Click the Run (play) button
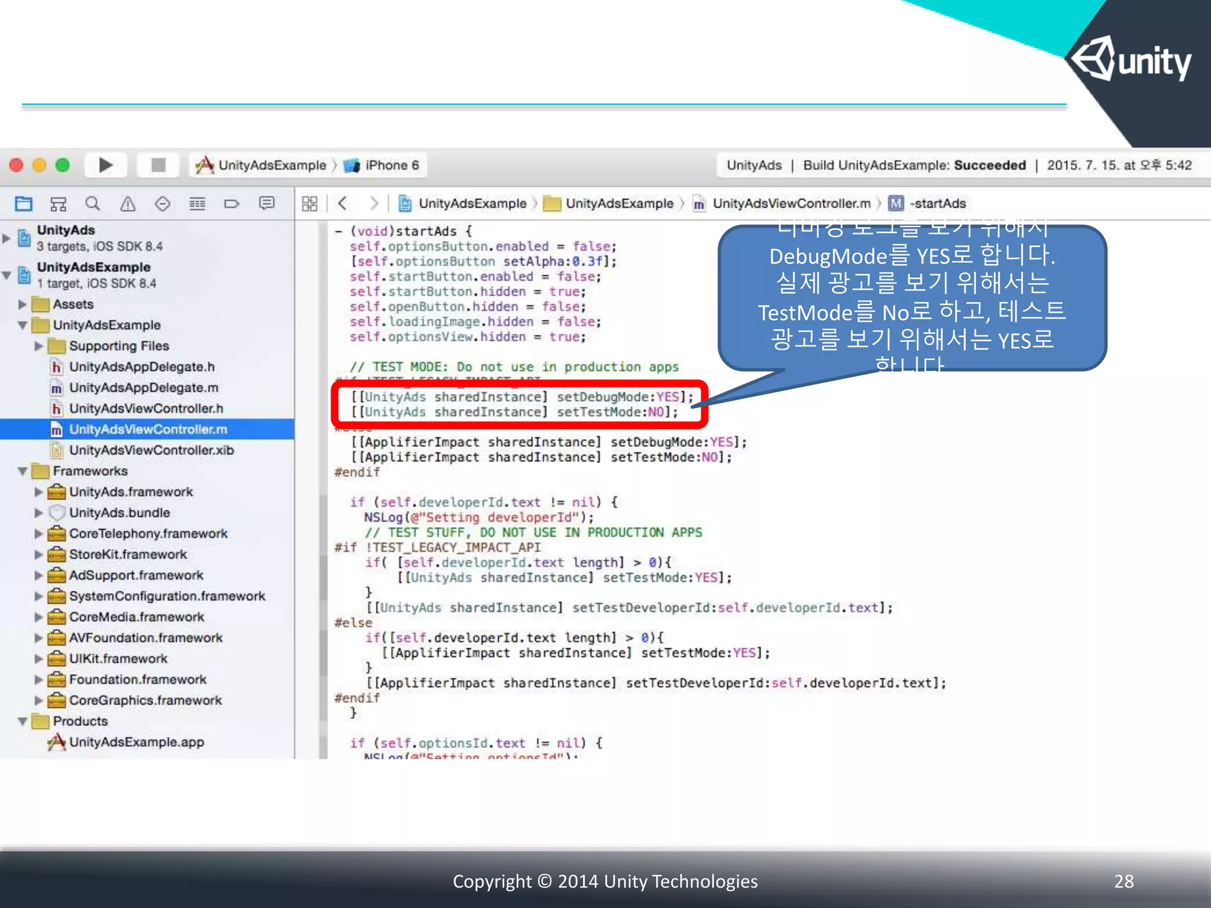This screenshot has width=1211, height=908. click(x=105, y=165)
